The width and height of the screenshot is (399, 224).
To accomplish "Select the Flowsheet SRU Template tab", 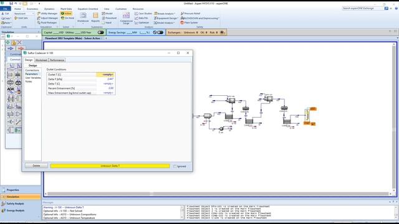I will [x=72, y=38].
